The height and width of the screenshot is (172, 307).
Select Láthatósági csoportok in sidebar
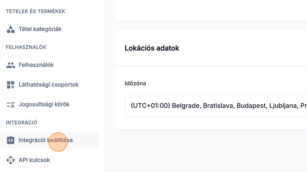point(49,85)
